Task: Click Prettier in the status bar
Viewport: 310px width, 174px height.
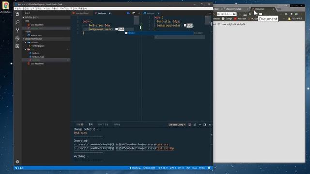Action: click(202, 168)
